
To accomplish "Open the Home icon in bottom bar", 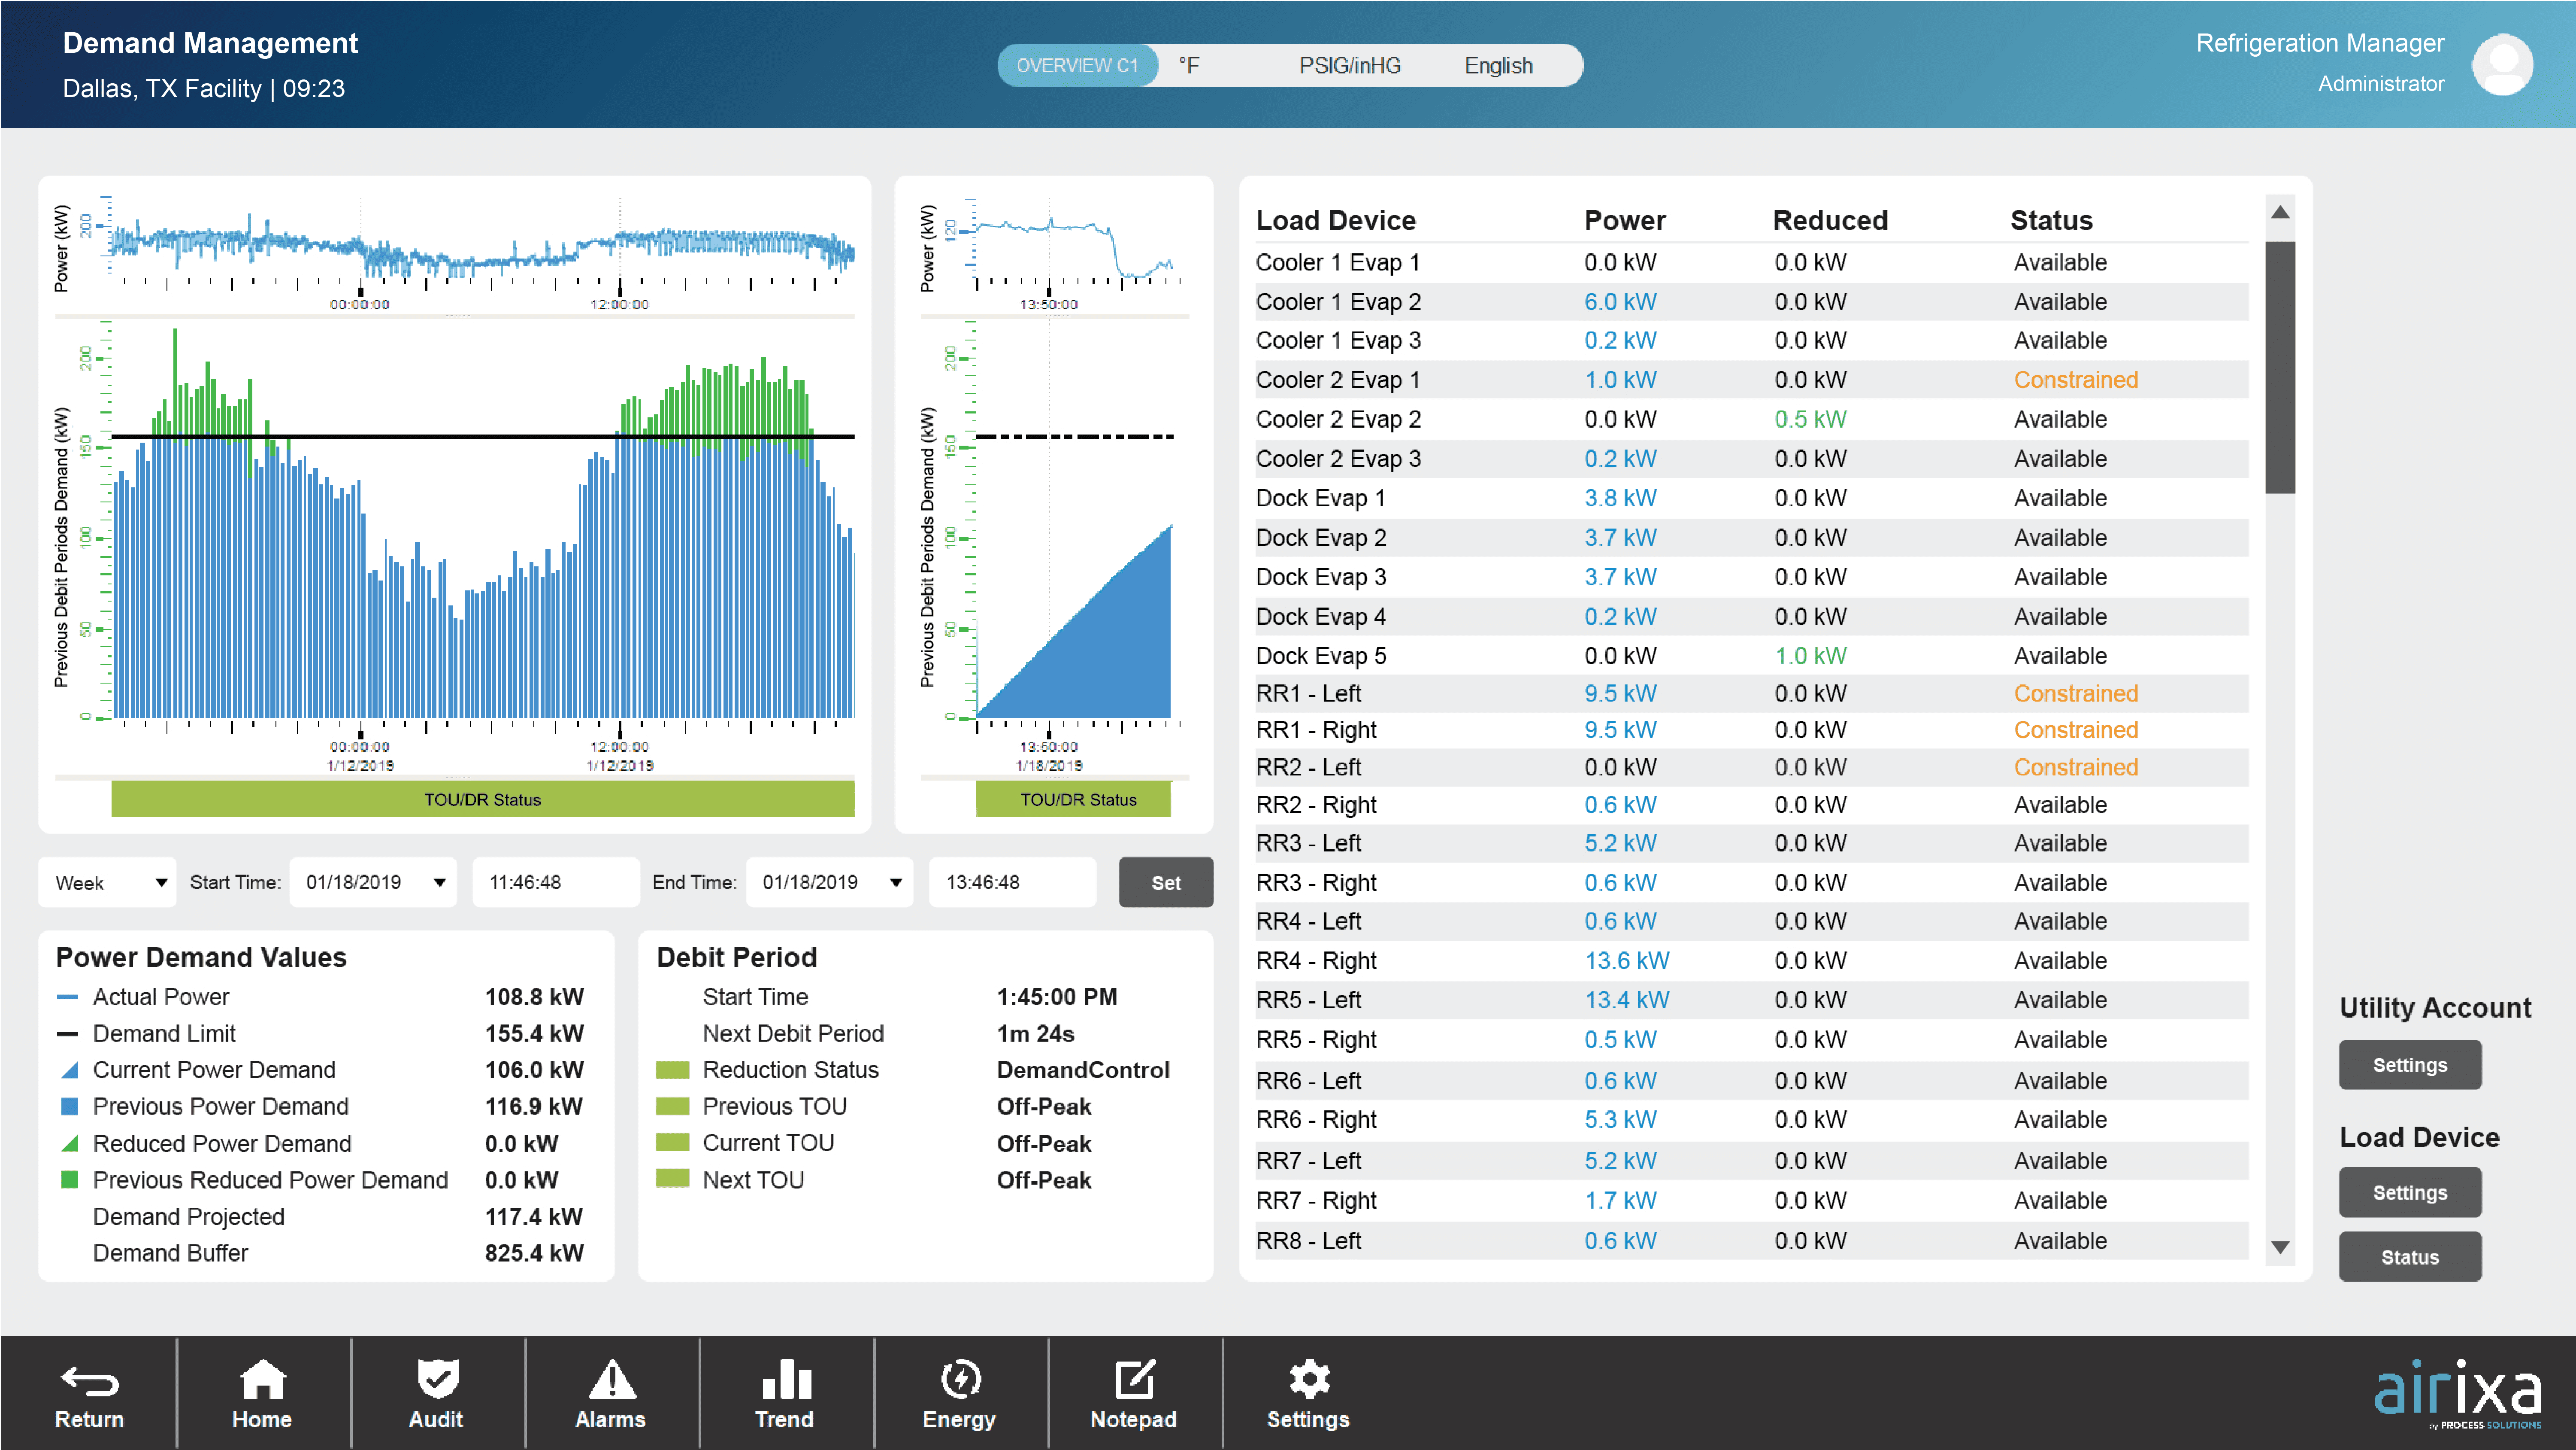I will click(x=262, y=1379).
